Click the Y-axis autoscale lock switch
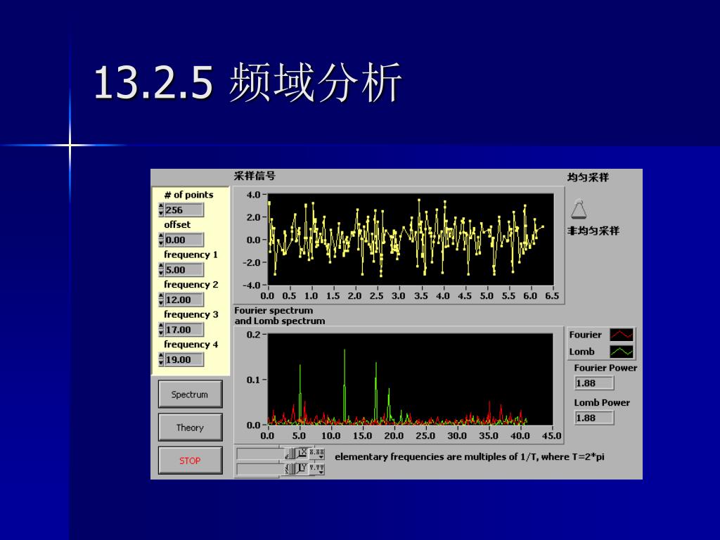 290,469
